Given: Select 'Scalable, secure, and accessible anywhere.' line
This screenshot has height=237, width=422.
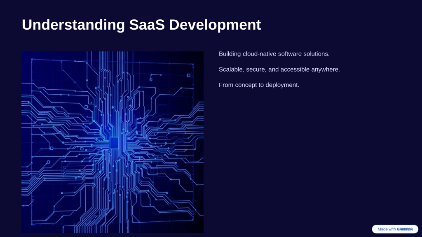Looking at the screenshot, I should (279, 69).
